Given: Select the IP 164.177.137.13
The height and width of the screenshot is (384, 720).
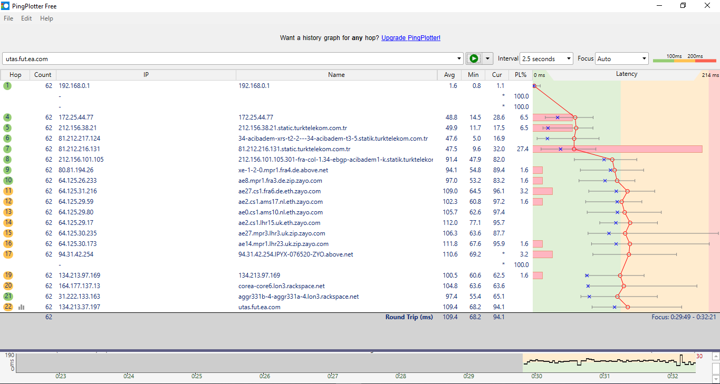Looking at the screenshot, I should coord(79,285).
